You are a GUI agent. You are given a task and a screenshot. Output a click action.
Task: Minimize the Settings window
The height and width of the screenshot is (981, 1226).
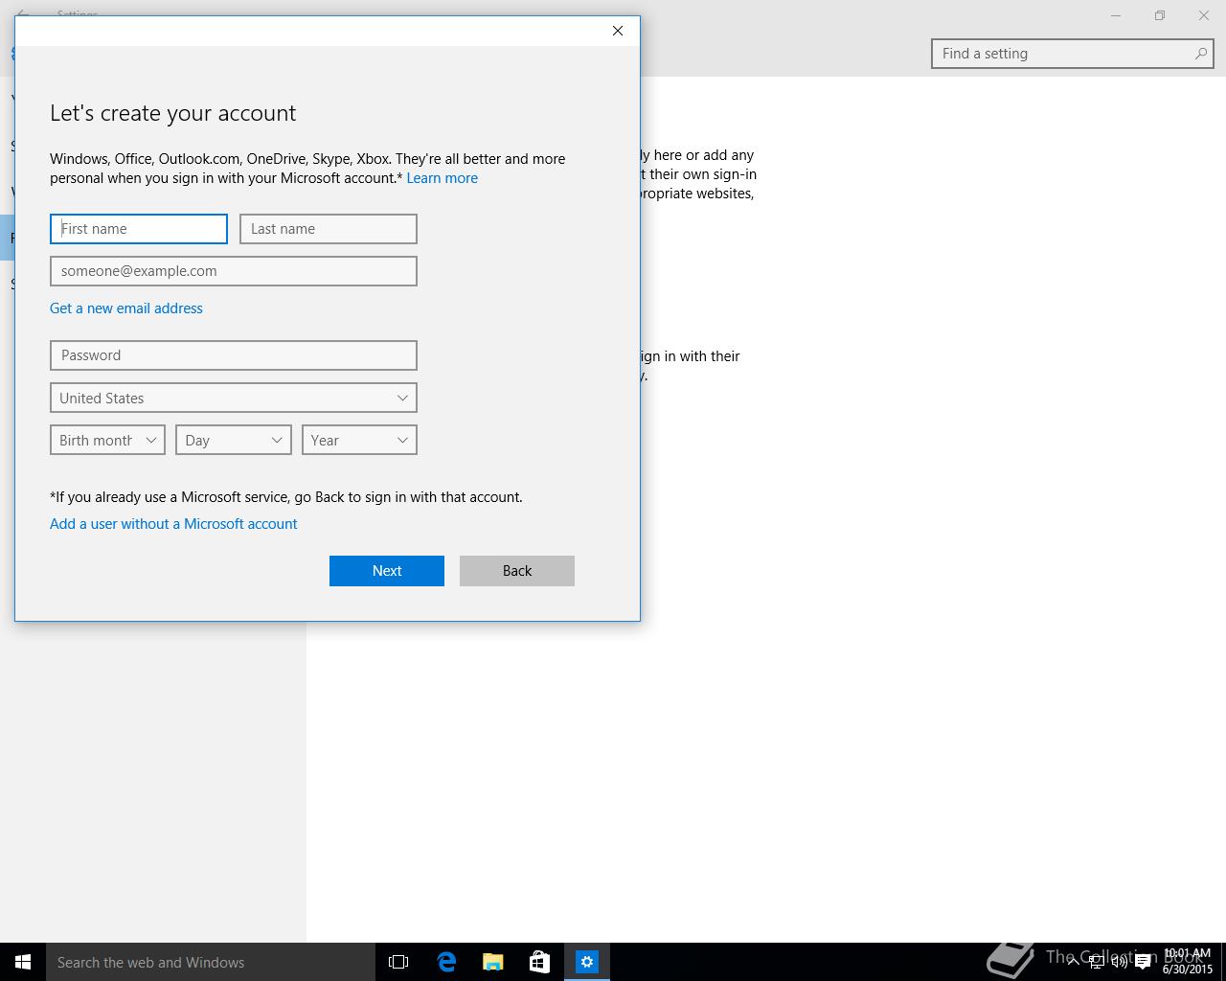tap(1116, 15)
